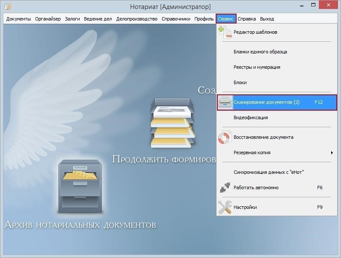341x258 pixels.
Task: Click the document tray stack icon
Action: point(173,123)
